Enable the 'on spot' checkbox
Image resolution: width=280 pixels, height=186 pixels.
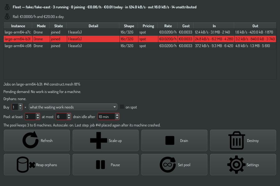(122, 107)
